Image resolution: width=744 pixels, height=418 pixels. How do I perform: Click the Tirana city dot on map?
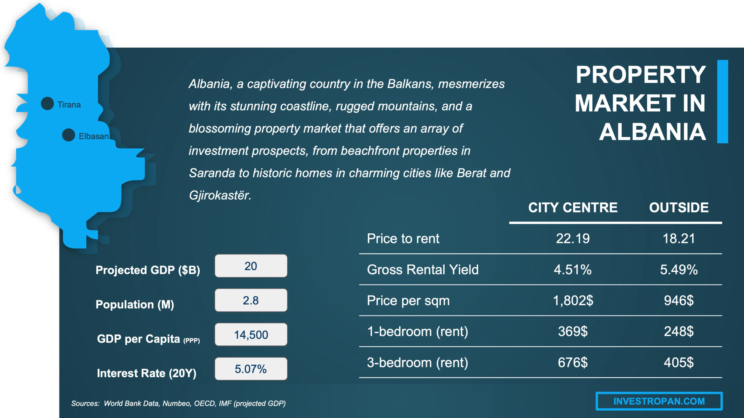pyautogui.click(x=47, y=104)
